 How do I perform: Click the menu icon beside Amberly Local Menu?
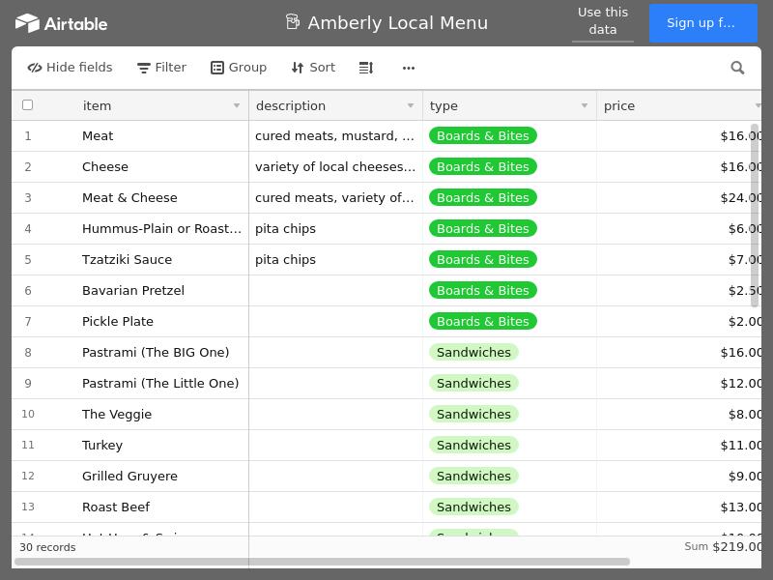(x=293, y=21)
